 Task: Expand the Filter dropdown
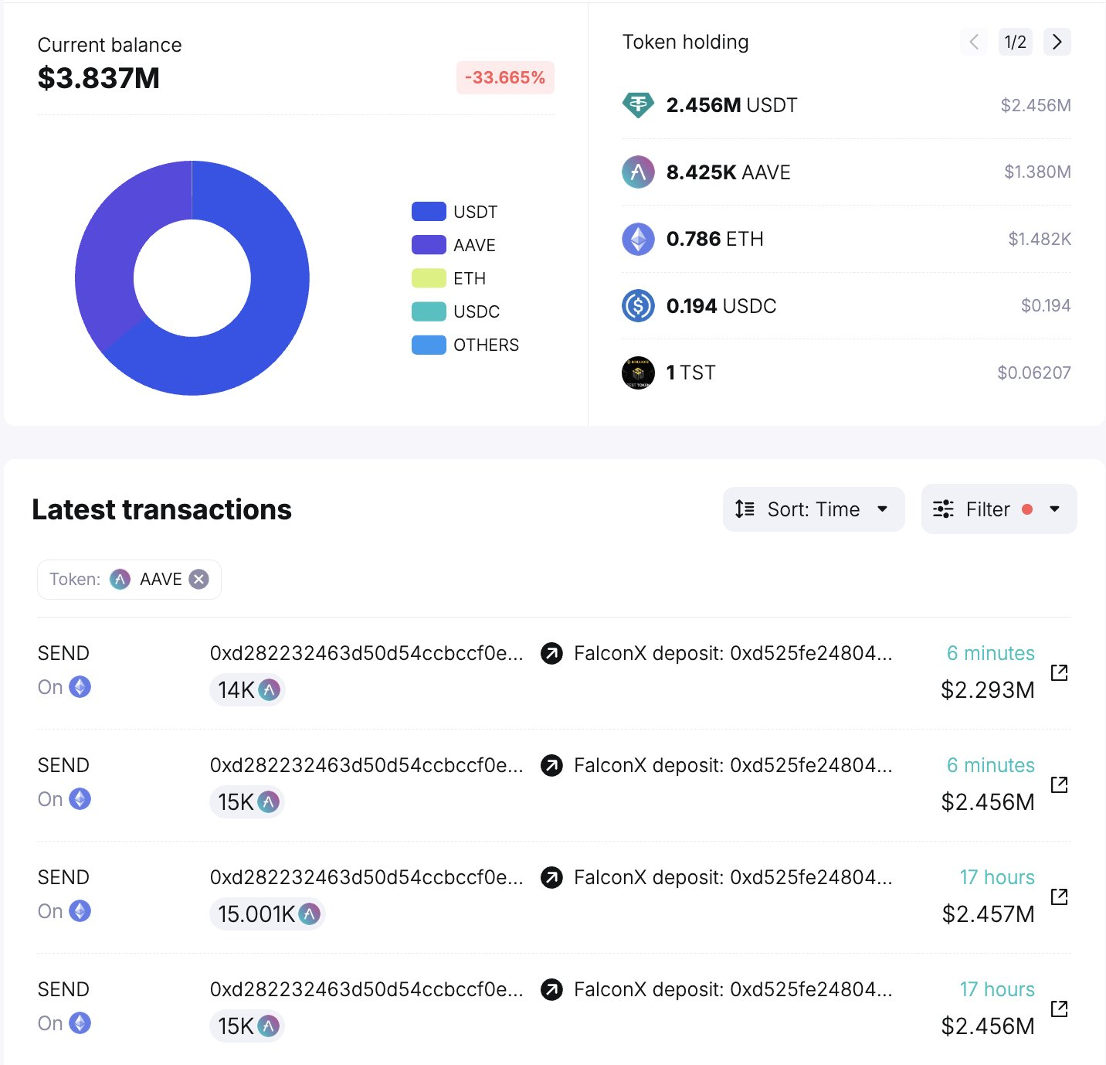point(999,509)
